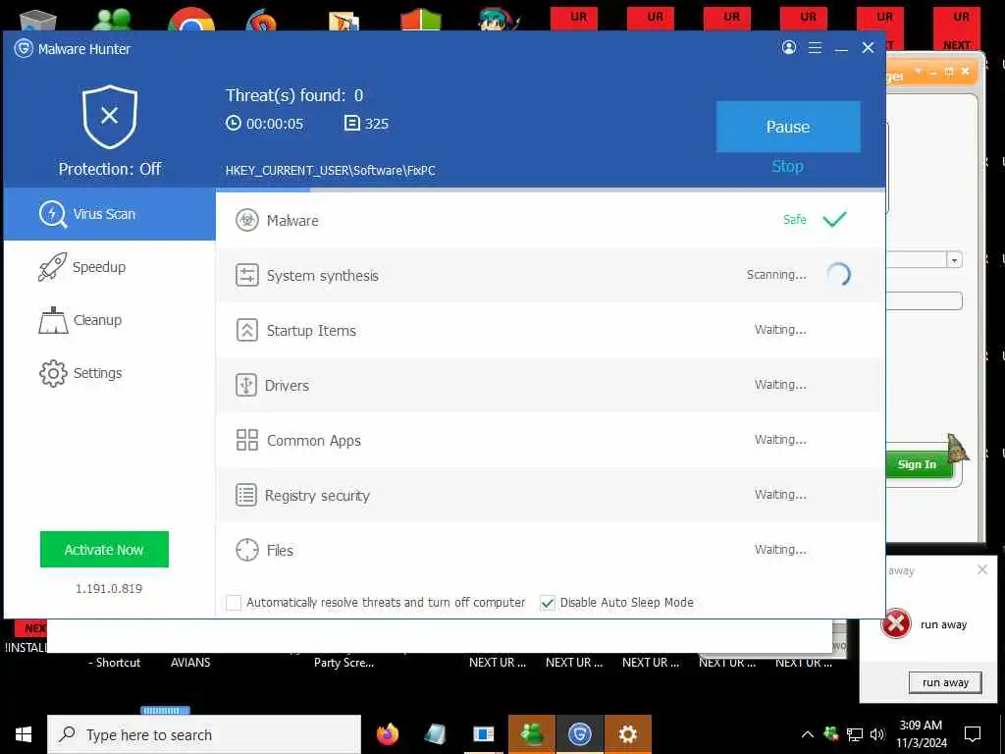This screenshot has width=1005, height=754.
Task: Click the HKEY_CURRENT_USER\Software\FixPC path text
Action: click(330, 171)
